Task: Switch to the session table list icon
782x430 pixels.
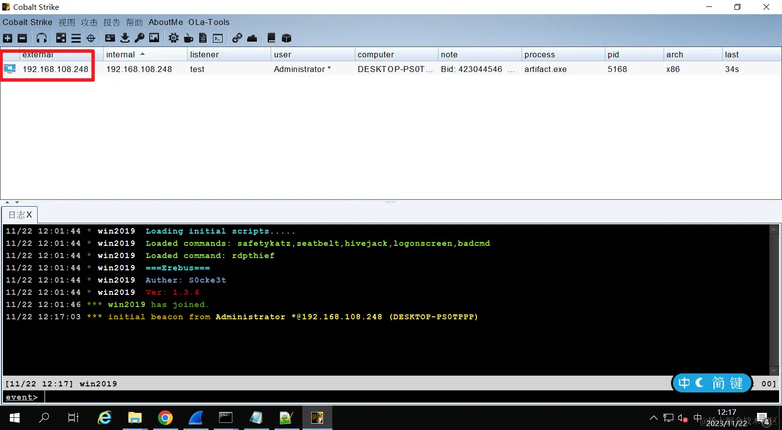Action: [76, 38]
